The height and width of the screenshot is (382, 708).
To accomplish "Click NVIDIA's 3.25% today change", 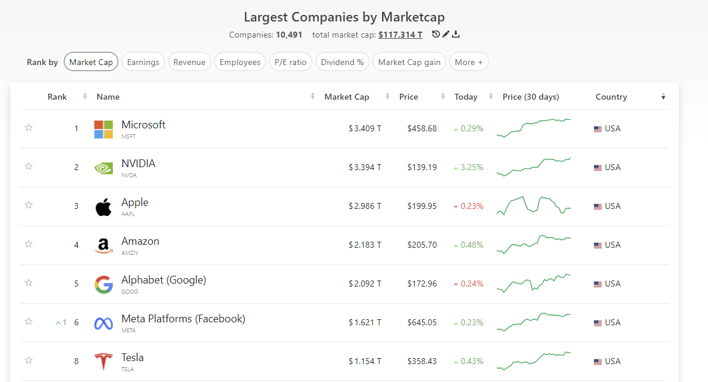I will pyautogui.click(x=469, y=168).
